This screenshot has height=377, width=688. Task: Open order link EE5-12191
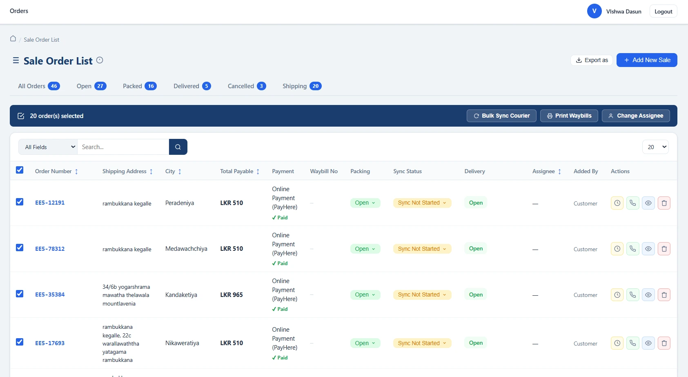click(x=50, y=203)
